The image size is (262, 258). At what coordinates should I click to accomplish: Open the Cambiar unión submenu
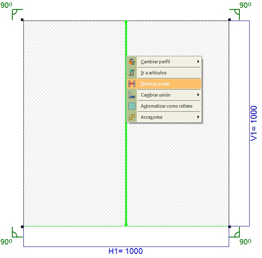164,95
